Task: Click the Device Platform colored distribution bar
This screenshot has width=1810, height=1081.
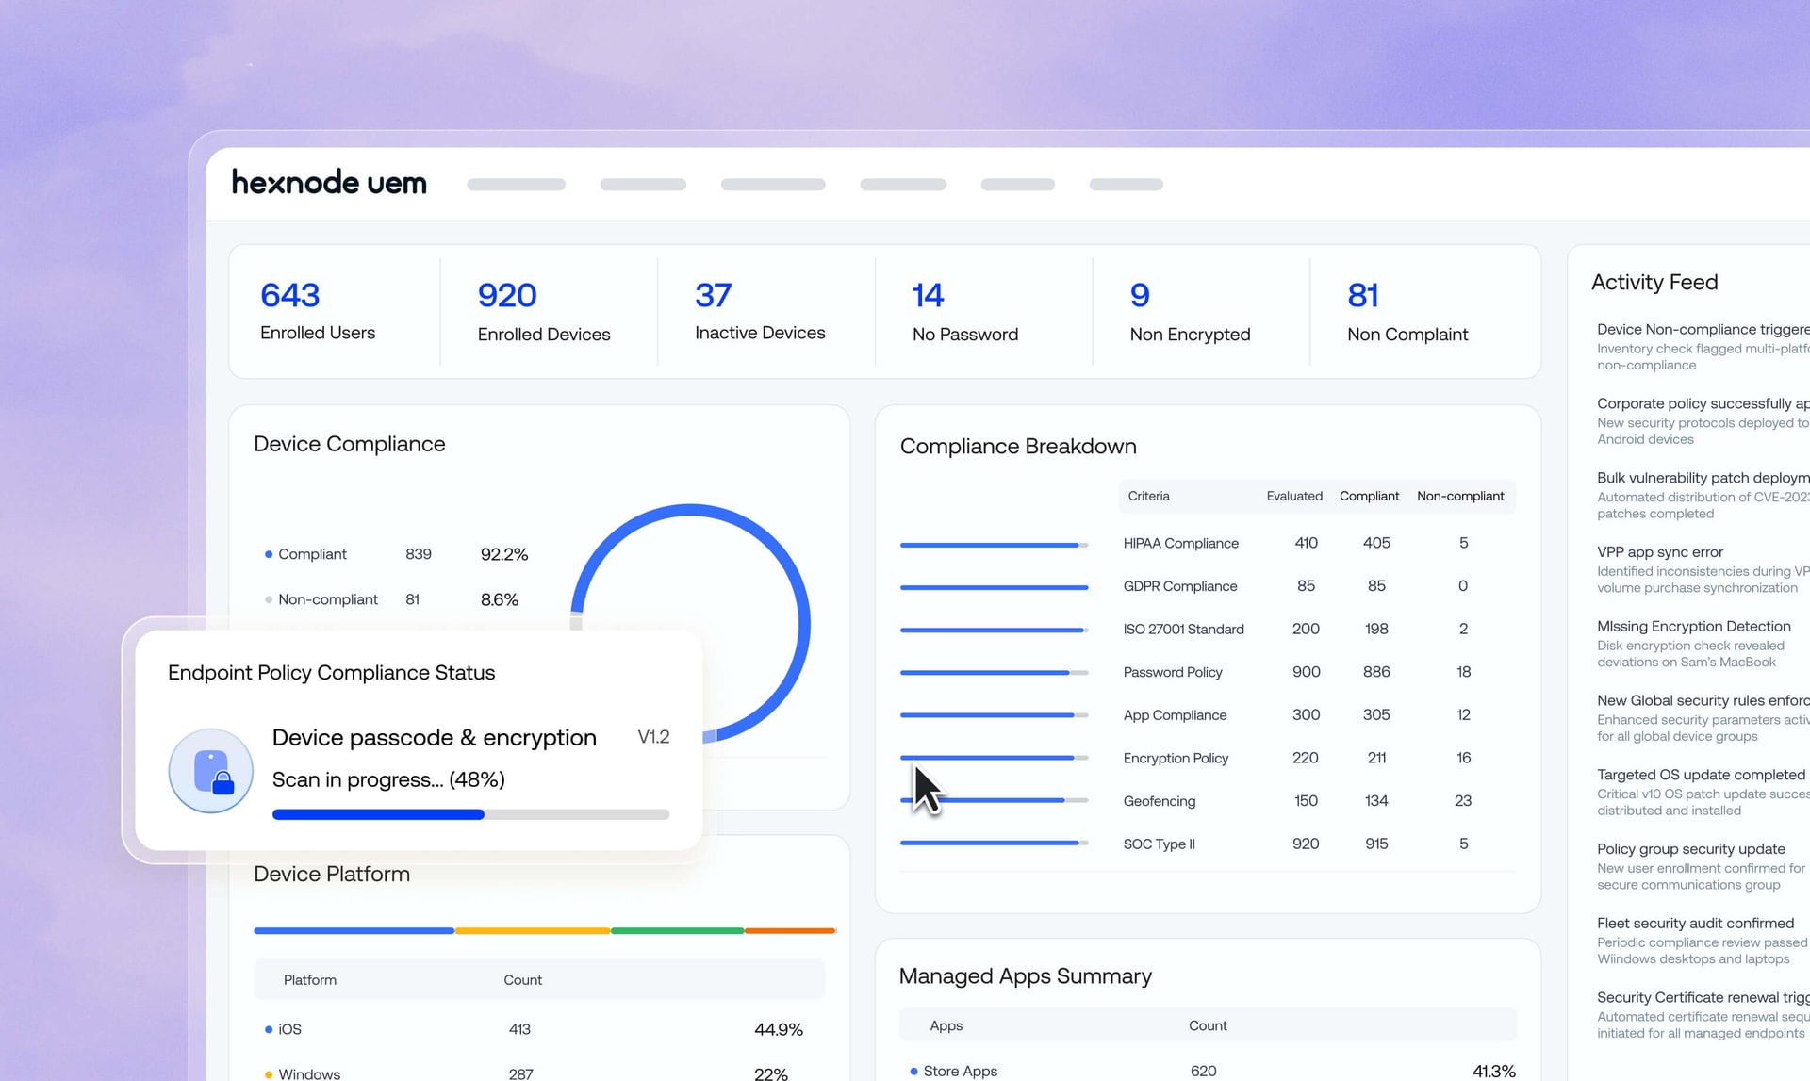Action: pyautogui.click(x=545, y=930)
